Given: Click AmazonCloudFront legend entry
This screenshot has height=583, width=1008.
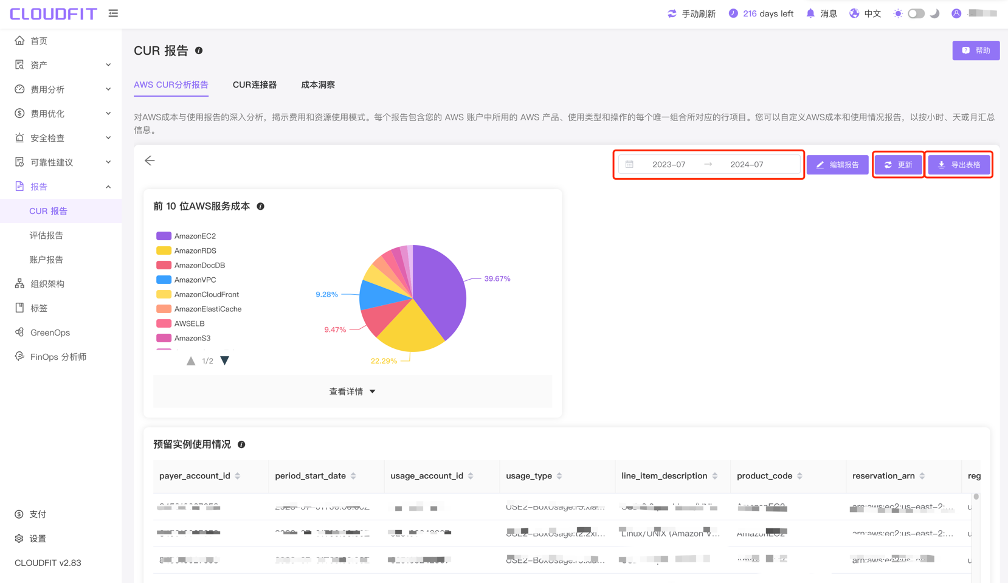Looking at the screenshot, I should pyautogui.click(x=198, y=294).
